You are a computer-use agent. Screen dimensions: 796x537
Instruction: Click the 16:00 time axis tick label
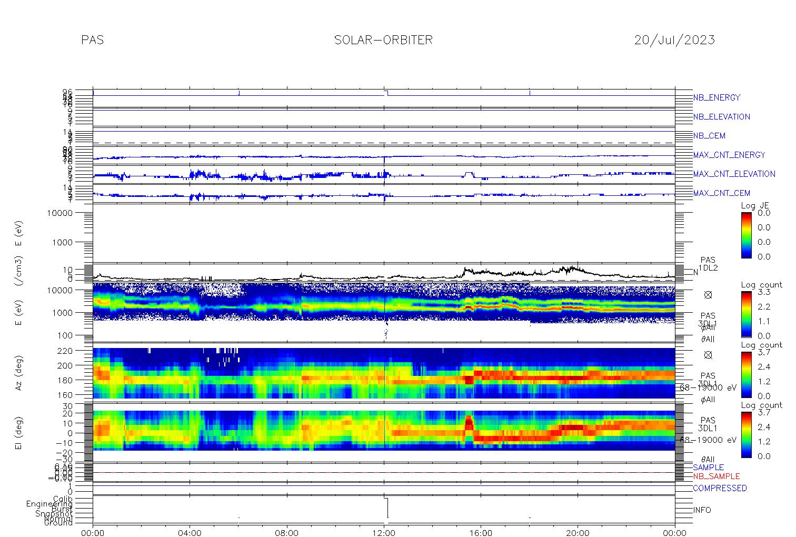coord(481,532)
